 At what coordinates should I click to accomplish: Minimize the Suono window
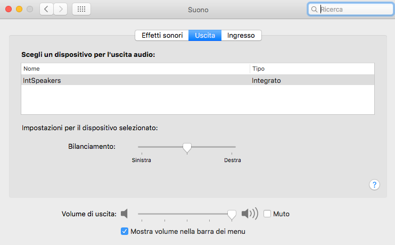[x=19, y=9]
